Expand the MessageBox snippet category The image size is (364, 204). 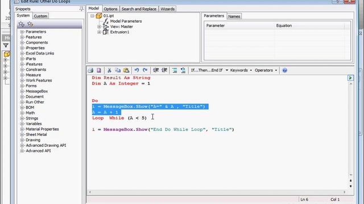tap(22, 91)
